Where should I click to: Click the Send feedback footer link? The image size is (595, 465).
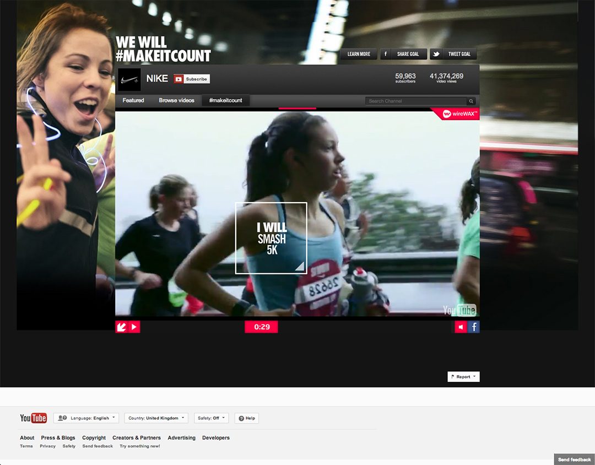coord(98,446)
